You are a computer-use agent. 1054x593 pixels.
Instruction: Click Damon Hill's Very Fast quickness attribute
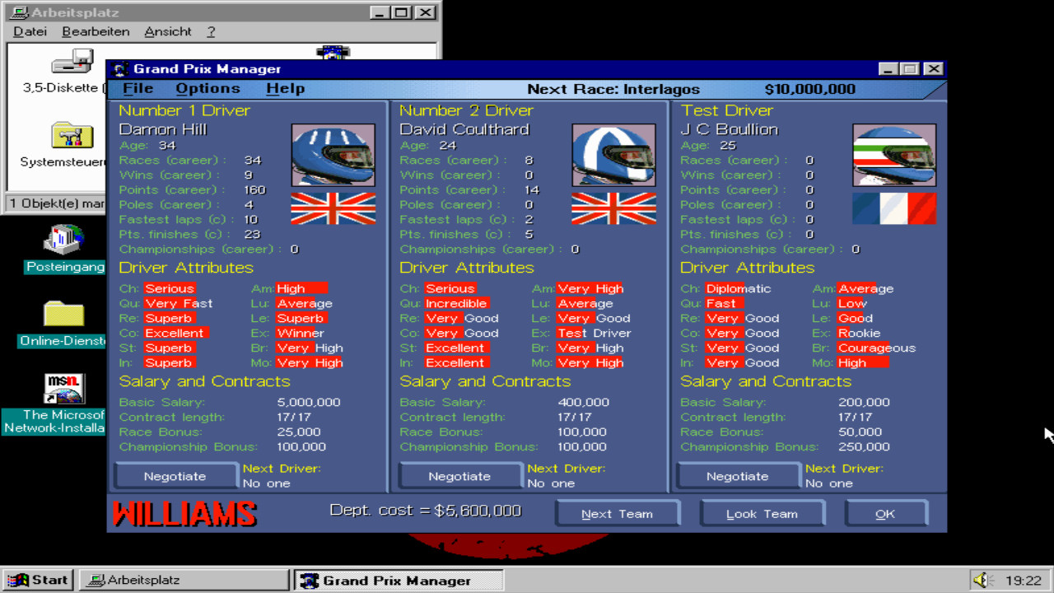point(179,303)
